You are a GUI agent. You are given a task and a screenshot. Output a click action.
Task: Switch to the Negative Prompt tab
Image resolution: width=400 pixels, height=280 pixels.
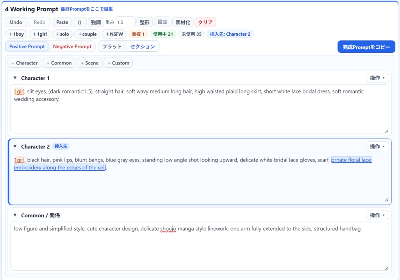tap(72, 47)
